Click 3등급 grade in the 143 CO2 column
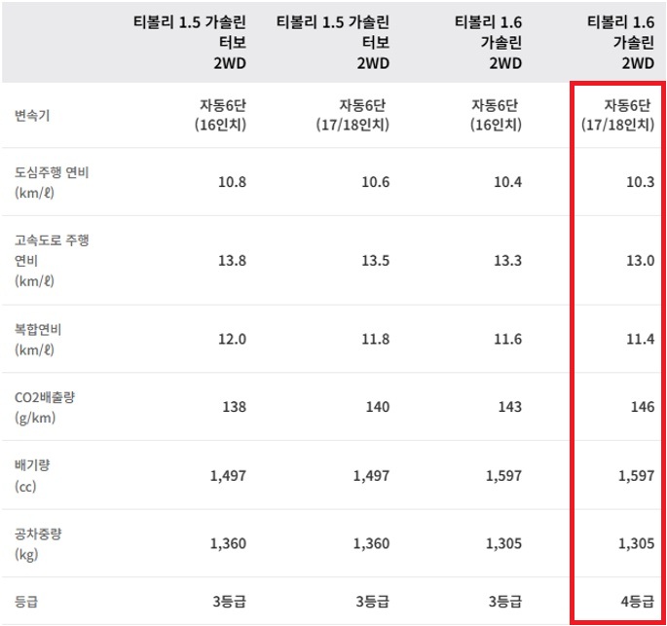Screen dimensions: 667x626 [505, 602]
